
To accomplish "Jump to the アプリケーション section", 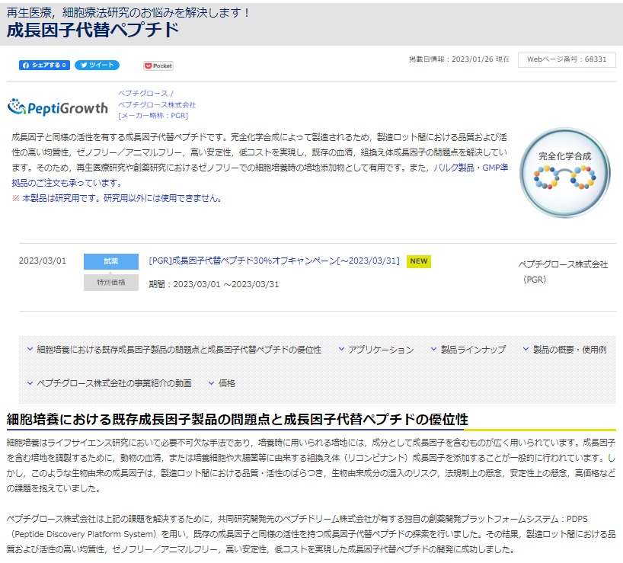I will (381, 350).
